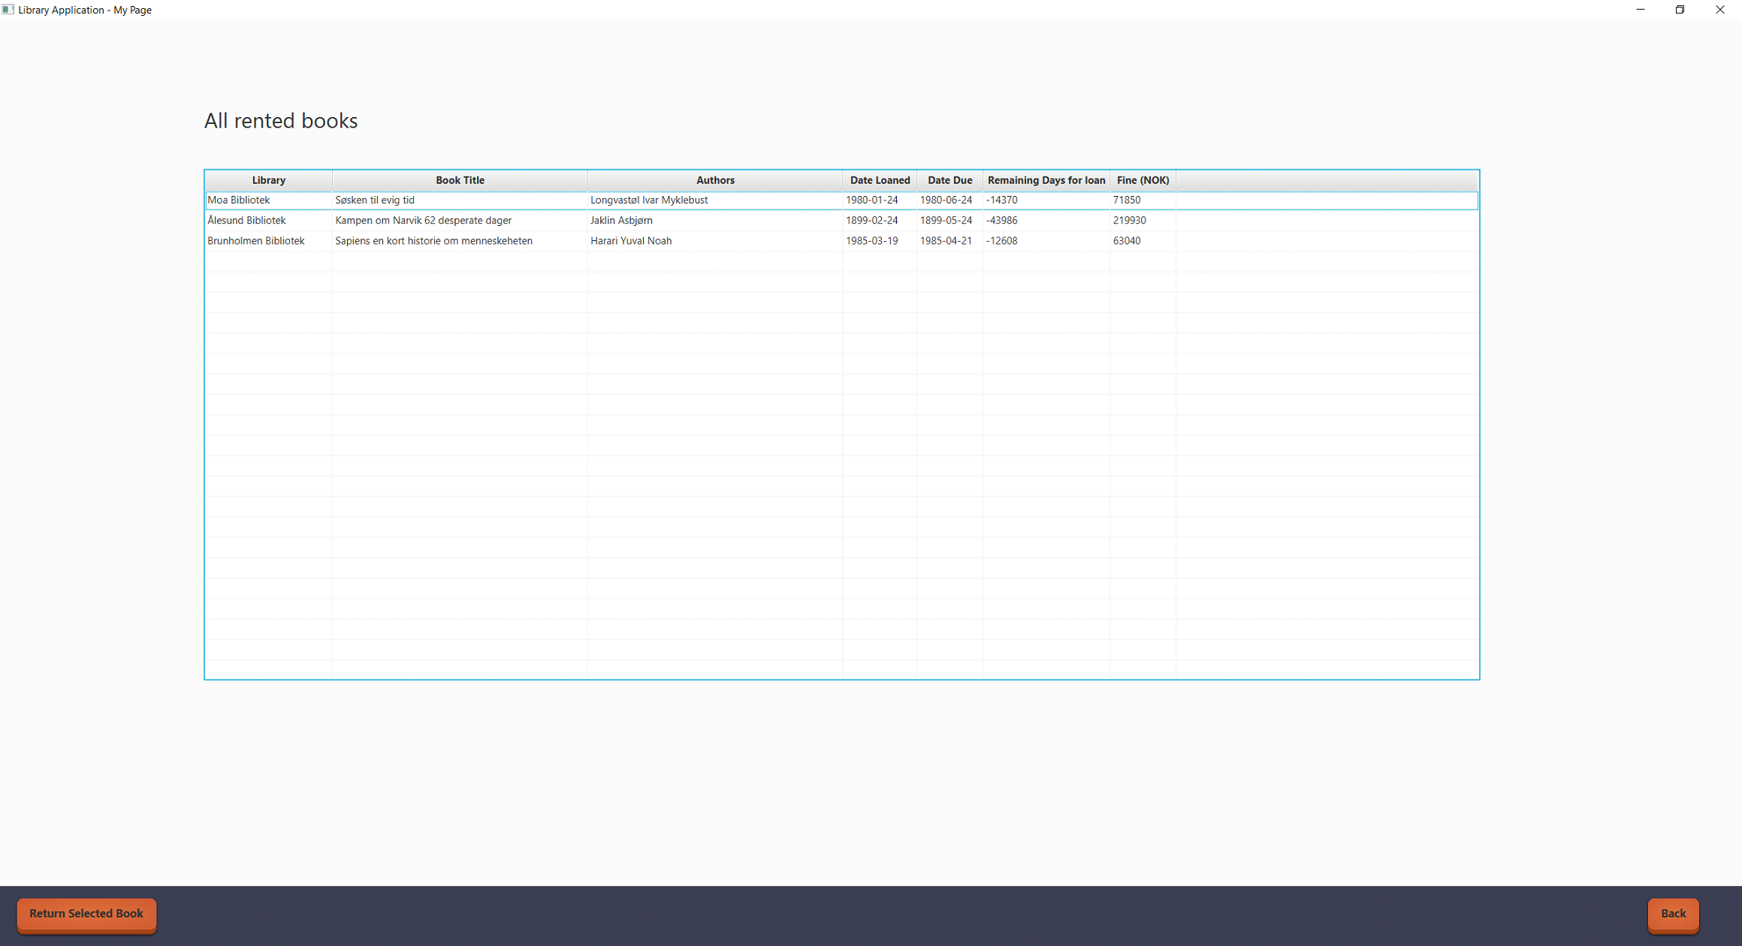Screen dimensions: 1742x946
Task: Click the Library Application window icon
Action: coord(8,10)
